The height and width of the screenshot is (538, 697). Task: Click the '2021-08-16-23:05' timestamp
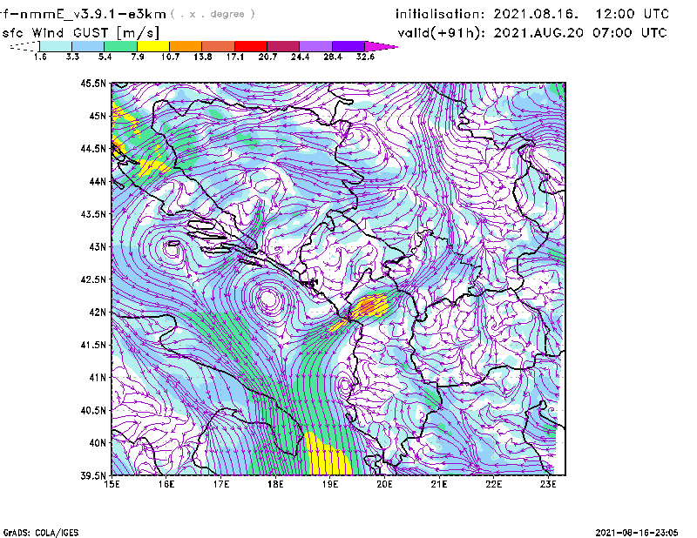(637, 533)
